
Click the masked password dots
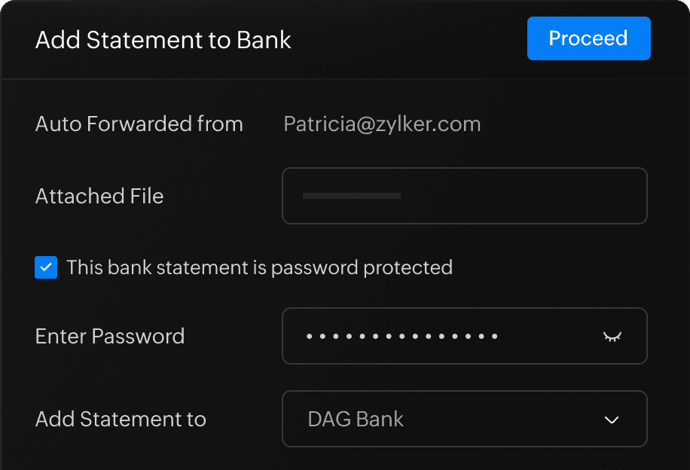point(401,336)
